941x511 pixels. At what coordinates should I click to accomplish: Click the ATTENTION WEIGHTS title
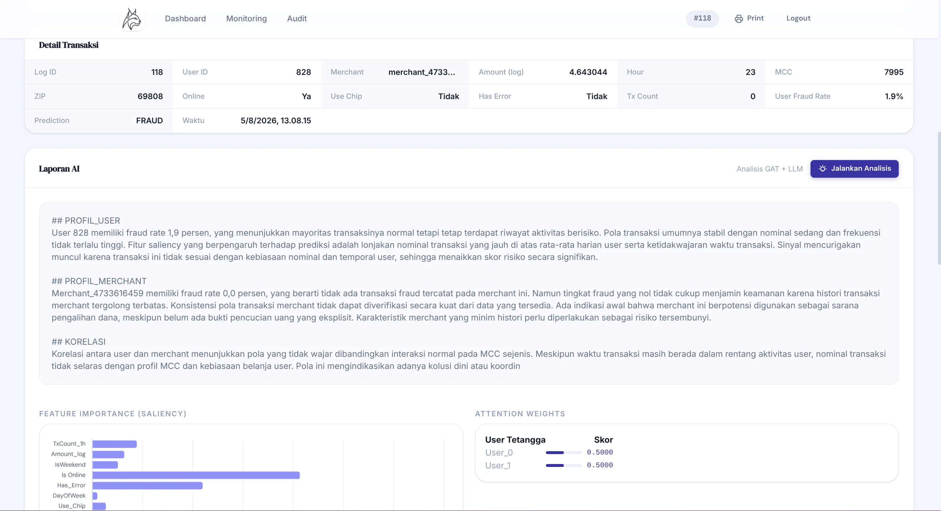pyautogui.click(x=520, y=414)
